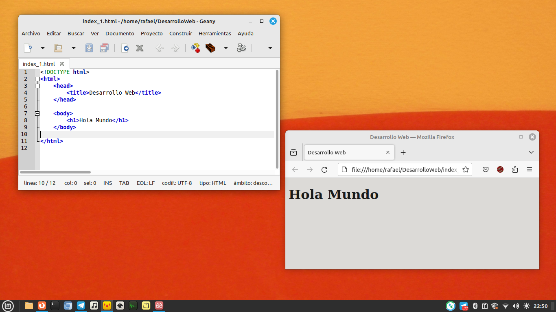The width and height of the screenshot is (556, 312).
Task: Collapse the head tag fold marker
Action: (x=37, y=86)
